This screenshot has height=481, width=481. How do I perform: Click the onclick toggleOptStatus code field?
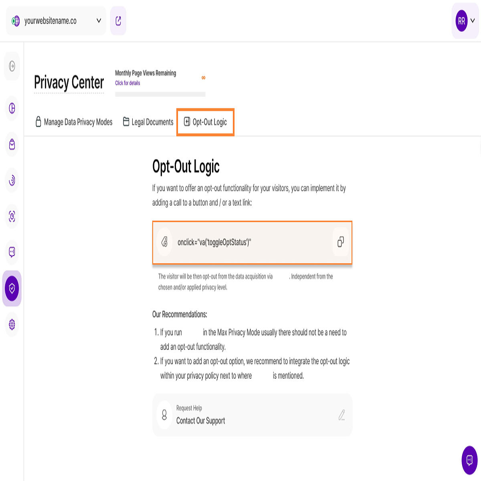click(252, 242)
